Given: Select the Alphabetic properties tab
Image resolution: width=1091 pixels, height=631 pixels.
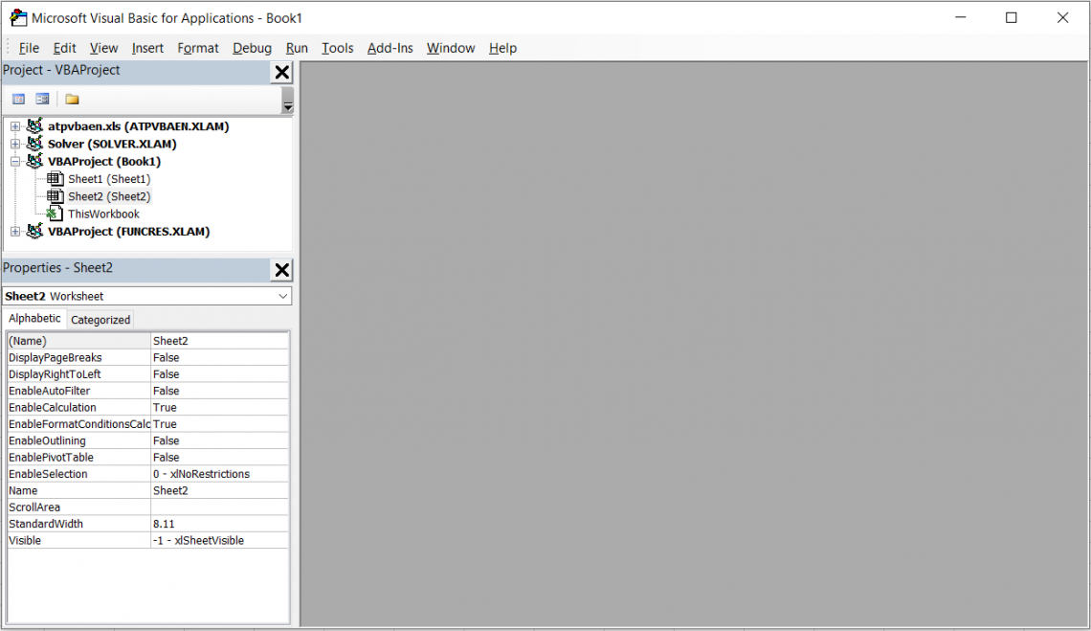Looking at the screenshot, I should coord(34,319).
